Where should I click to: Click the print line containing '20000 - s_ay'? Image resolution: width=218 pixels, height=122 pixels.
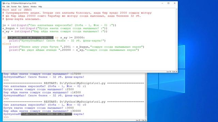click(x=74, y=50)
